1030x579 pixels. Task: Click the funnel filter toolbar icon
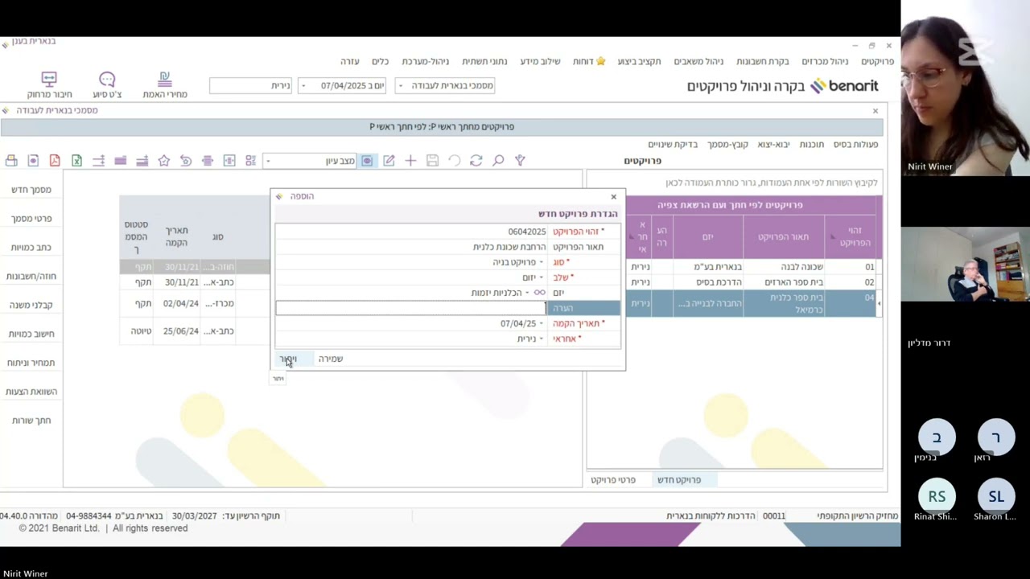click(520, 161)
